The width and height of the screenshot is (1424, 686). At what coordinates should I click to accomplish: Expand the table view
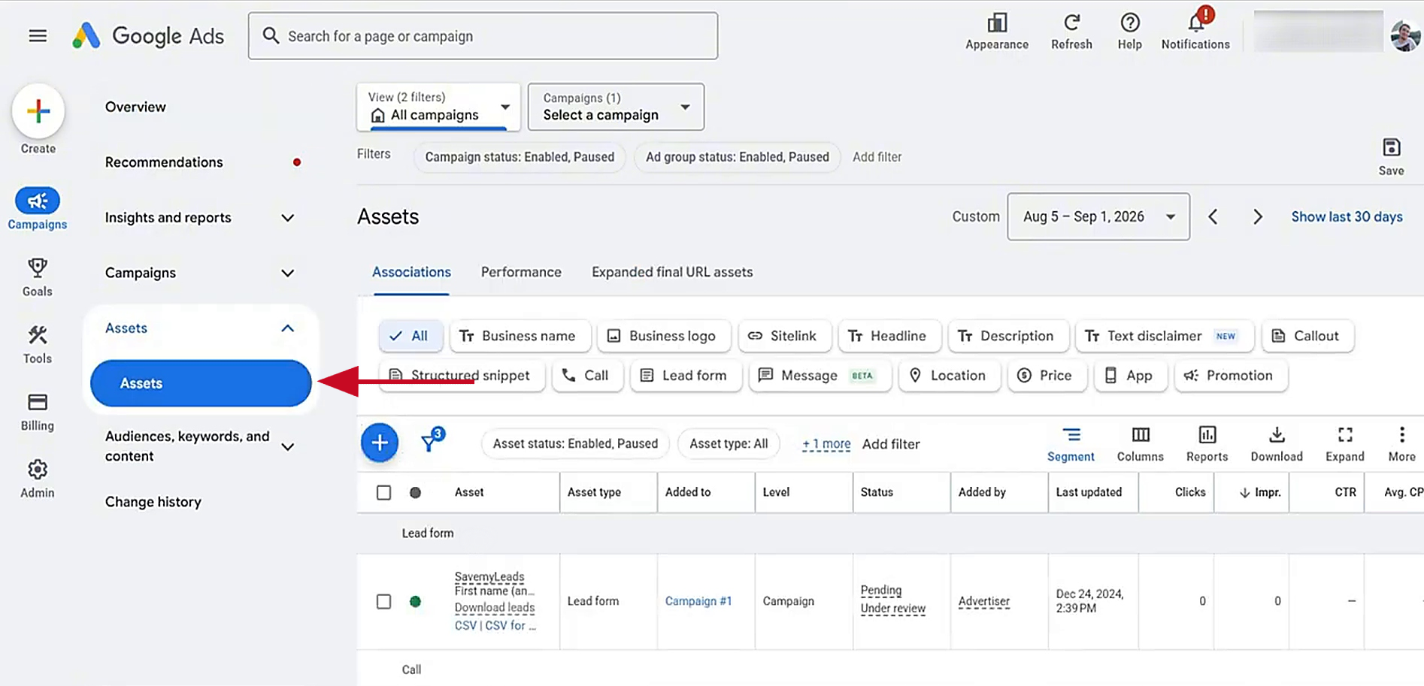[1345, 434]
